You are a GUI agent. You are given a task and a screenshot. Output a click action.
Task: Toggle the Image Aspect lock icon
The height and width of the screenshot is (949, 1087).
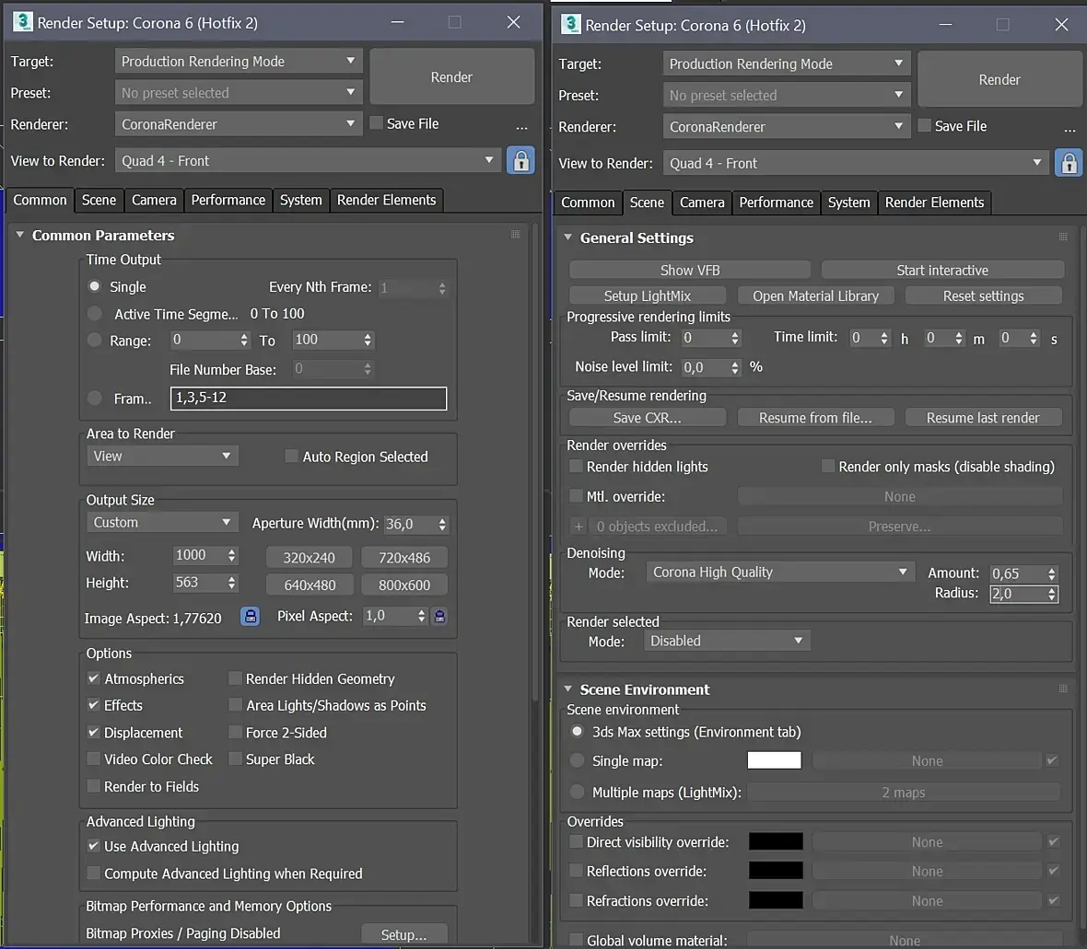[250, 617]
